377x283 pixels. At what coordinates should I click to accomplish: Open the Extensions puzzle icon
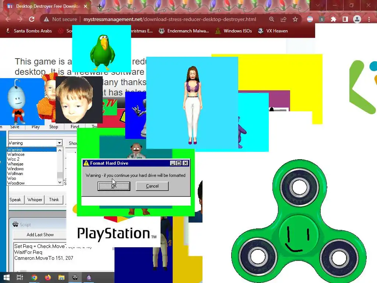[334, 19]
